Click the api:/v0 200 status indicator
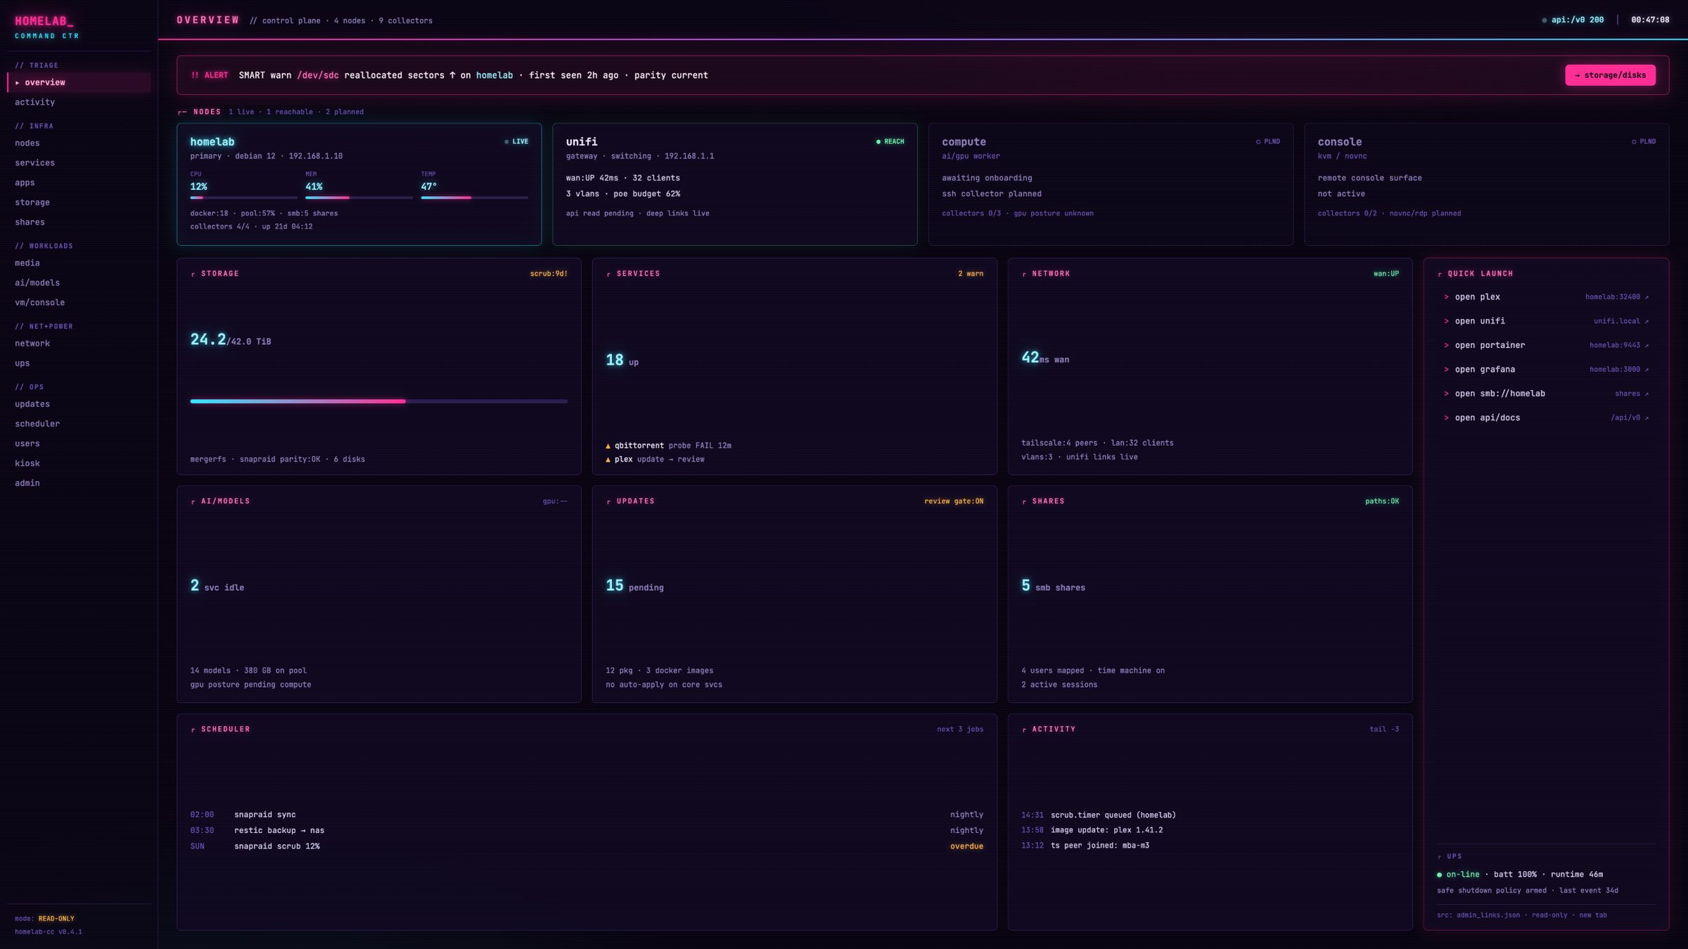This screenshot has height=949, width=1688. (1573, 20)
